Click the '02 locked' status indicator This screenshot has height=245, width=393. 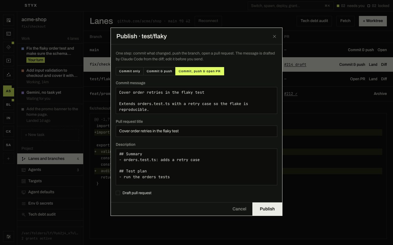[x=378, y=6]
